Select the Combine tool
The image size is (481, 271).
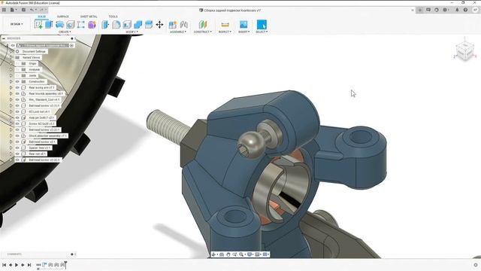tap(138, 25)
